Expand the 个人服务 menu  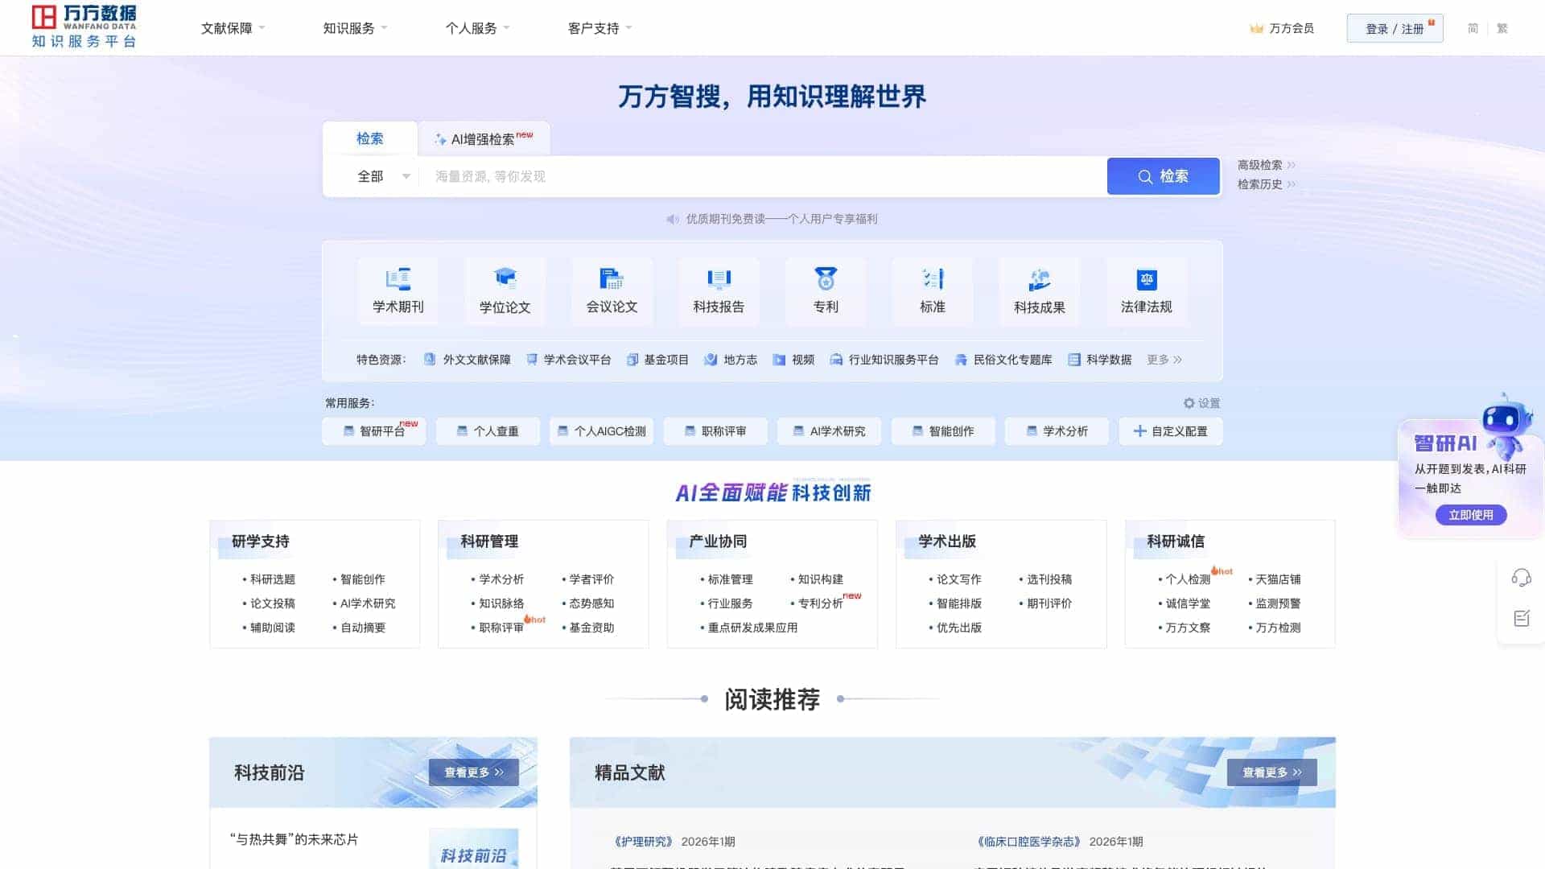pos(477,28)
